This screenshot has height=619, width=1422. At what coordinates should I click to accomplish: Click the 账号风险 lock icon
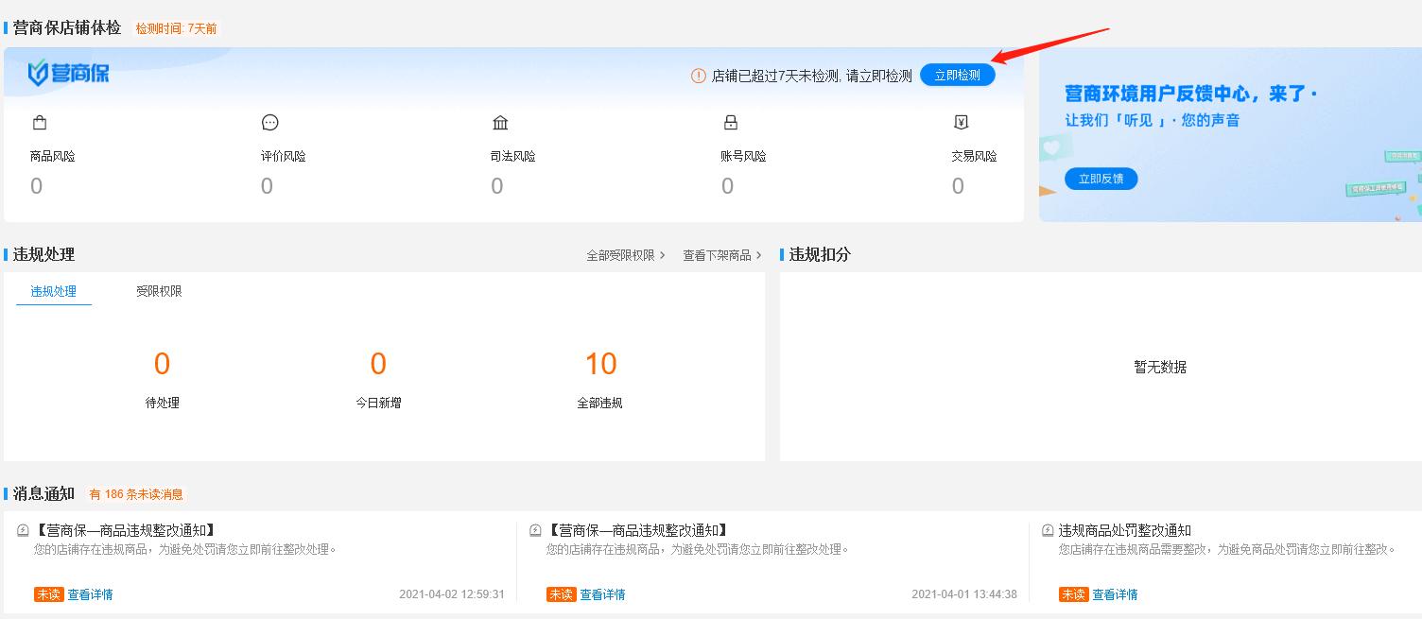click(x=730, y=122)
